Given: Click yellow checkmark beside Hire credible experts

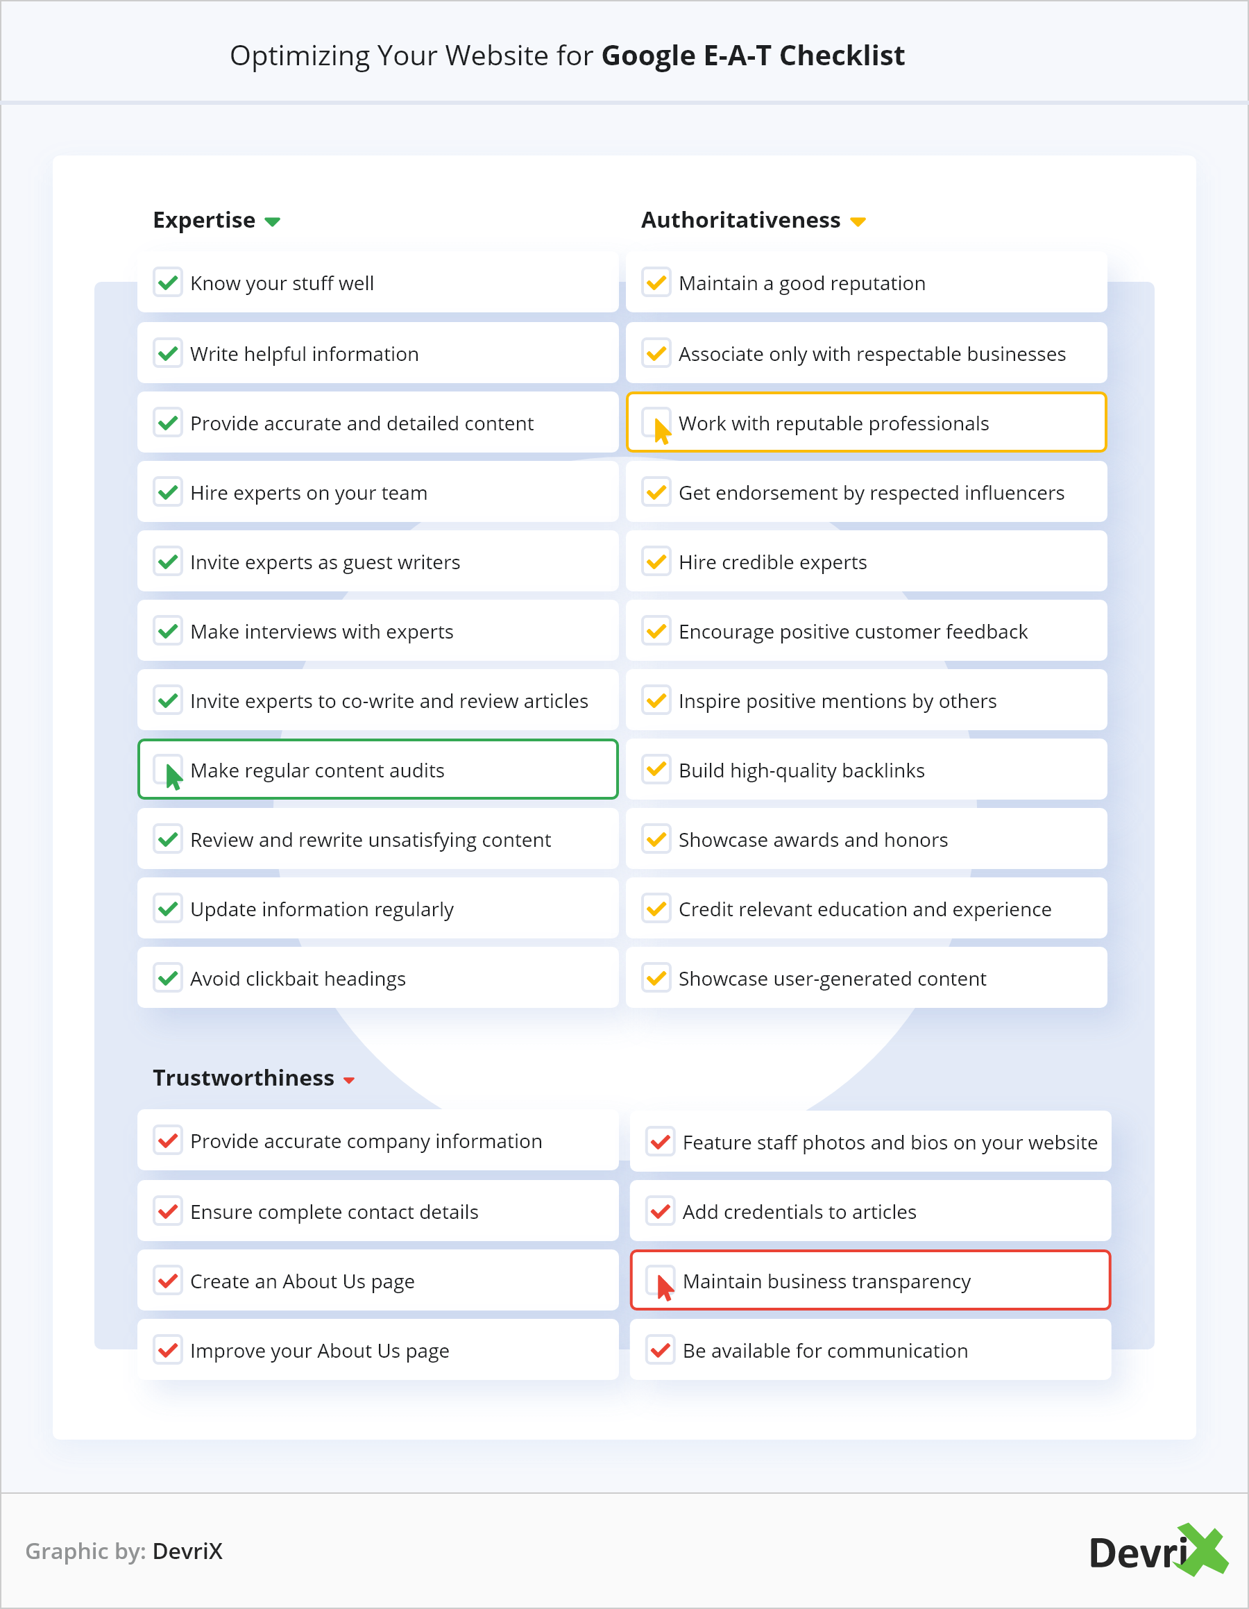Looking at the screenshot, I should click(x=656, y=562).
